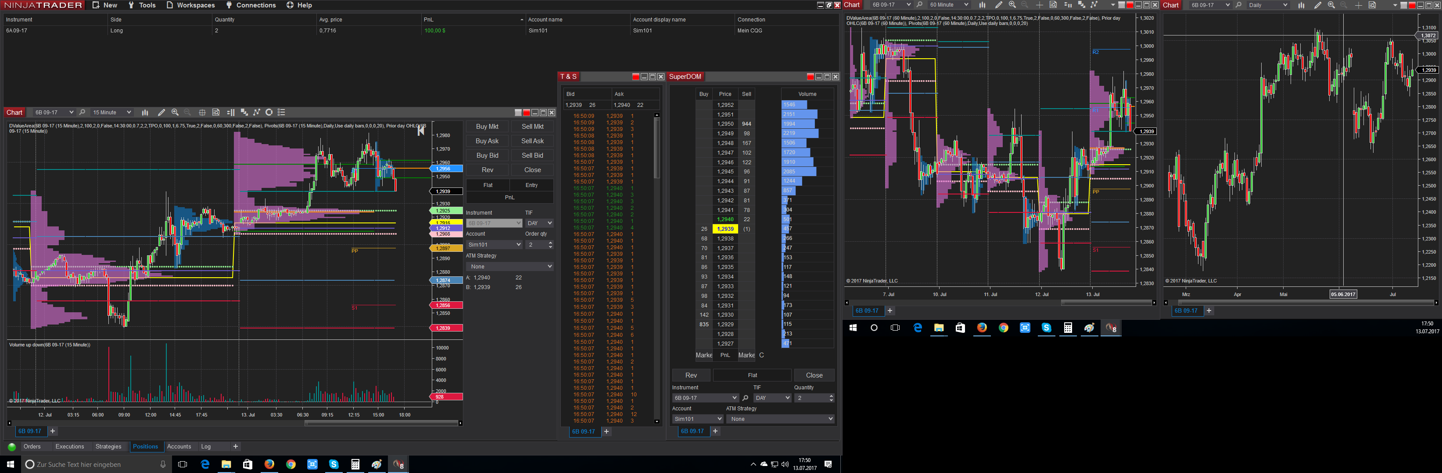Open the New menu
Viewport: 1442px width, 473px height.
105,5
